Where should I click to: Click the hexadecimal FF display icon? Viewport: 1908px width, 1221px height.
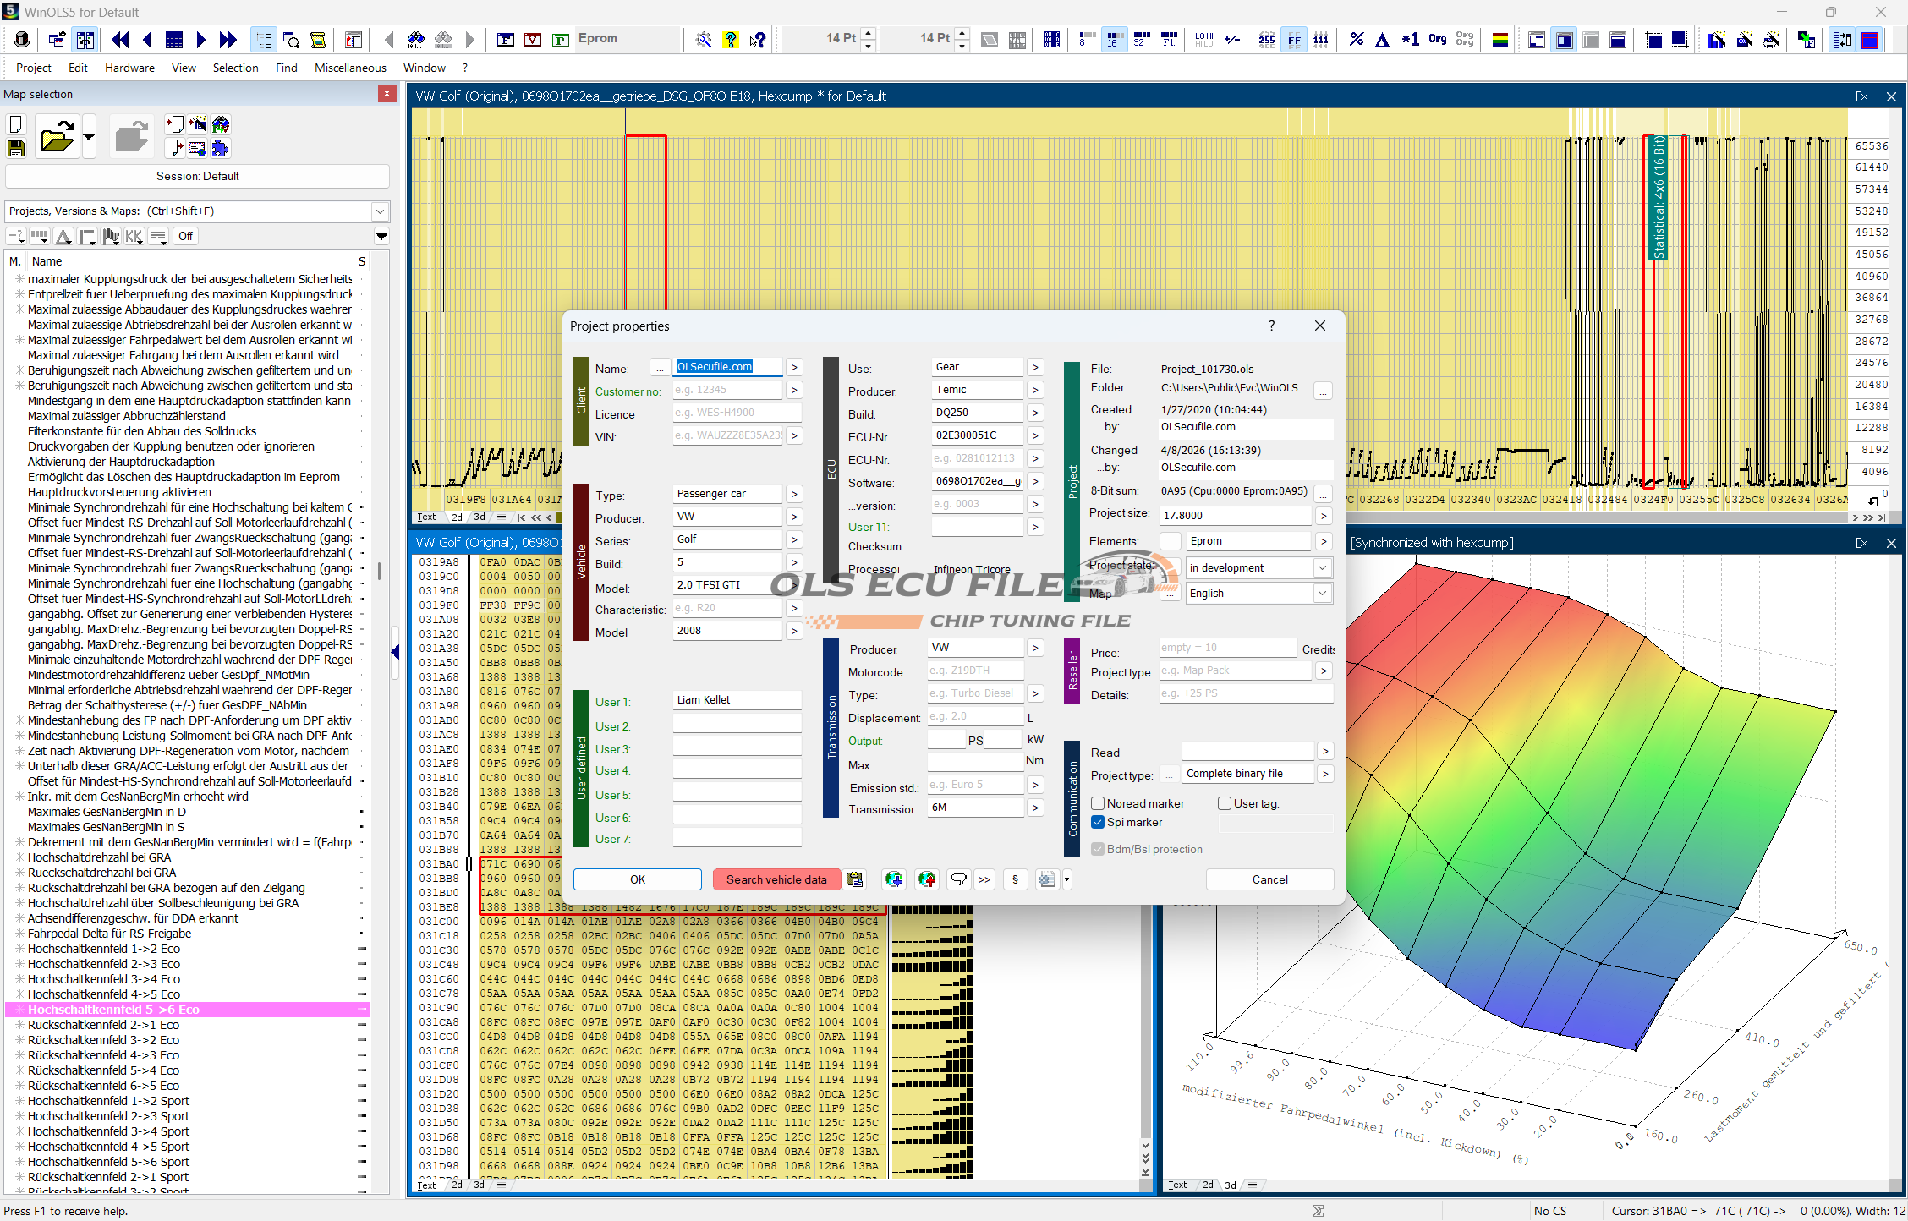point(1294,39)
